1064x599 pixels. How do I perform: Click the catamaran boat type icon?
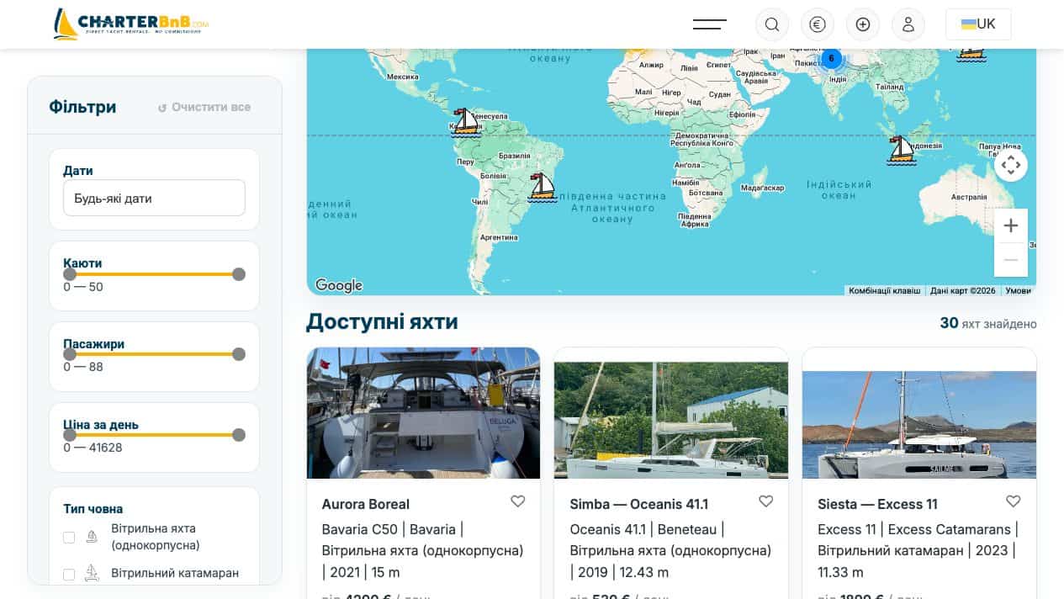tap(93, 574)
